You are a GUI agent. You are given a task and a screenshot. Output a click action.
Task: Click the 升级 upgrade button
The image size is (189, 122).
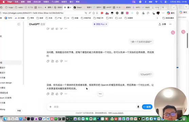19,110
